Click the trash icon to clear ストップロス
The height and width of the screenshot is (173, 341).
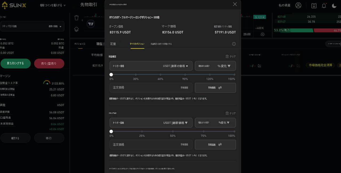(x=227, y=113)
